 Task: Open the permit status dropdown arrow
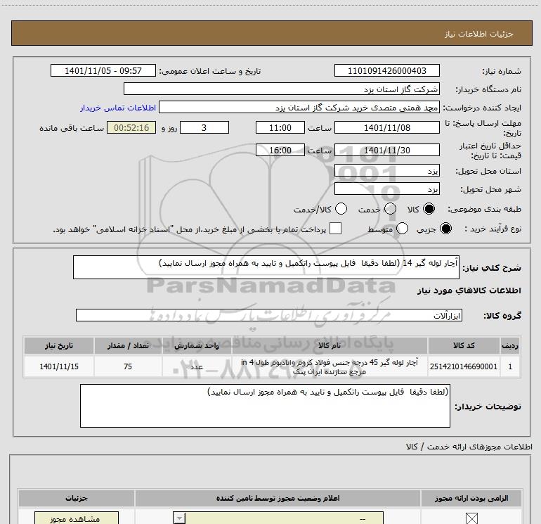[x=179, y=518]
